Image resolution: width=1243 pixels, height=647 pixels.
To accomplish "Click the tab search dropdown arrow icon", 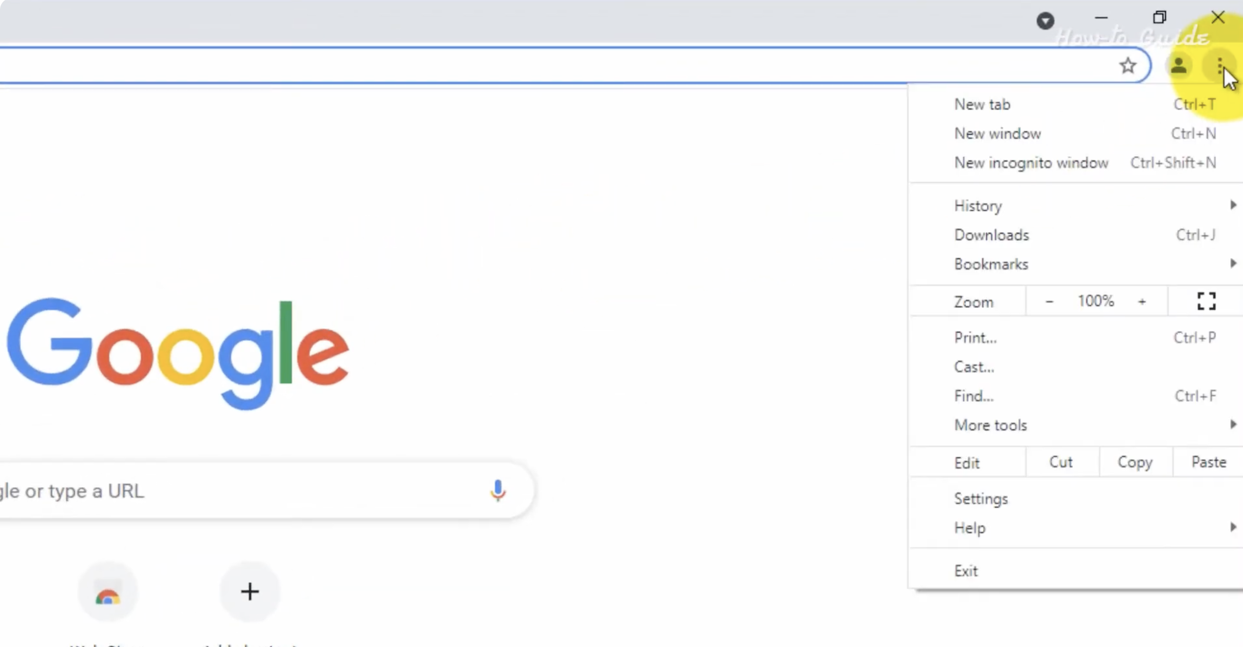I will [1045, 21].
